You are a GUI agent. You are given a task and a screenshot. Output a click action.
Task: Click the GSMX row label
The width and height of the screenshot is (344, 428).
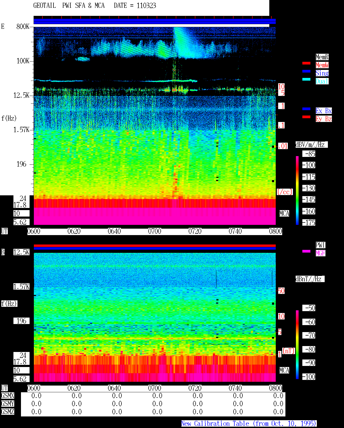(8, 395)
